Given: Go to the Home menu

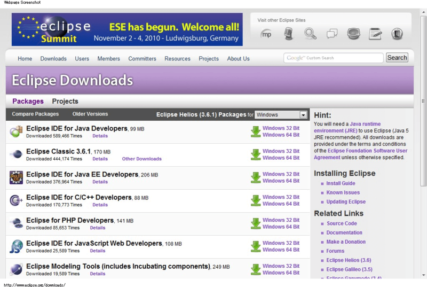Looking at the screenshot, I should pos(25,59).
